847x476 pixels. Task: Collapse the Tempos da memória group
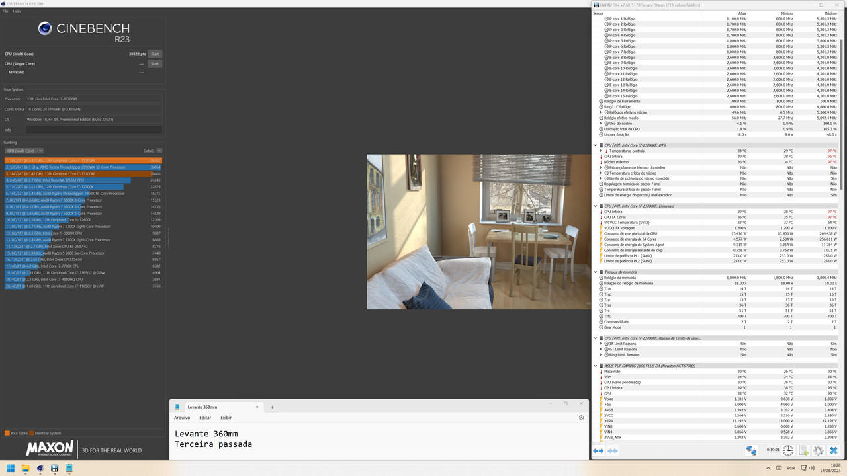click(596, 272)
